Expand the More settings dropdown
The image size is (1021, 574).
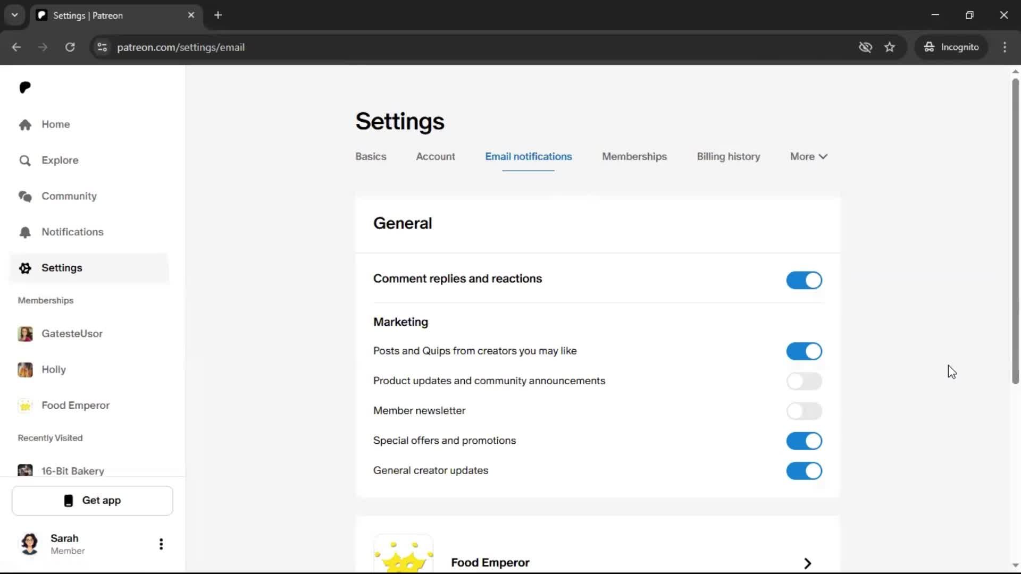pos(809,157)
